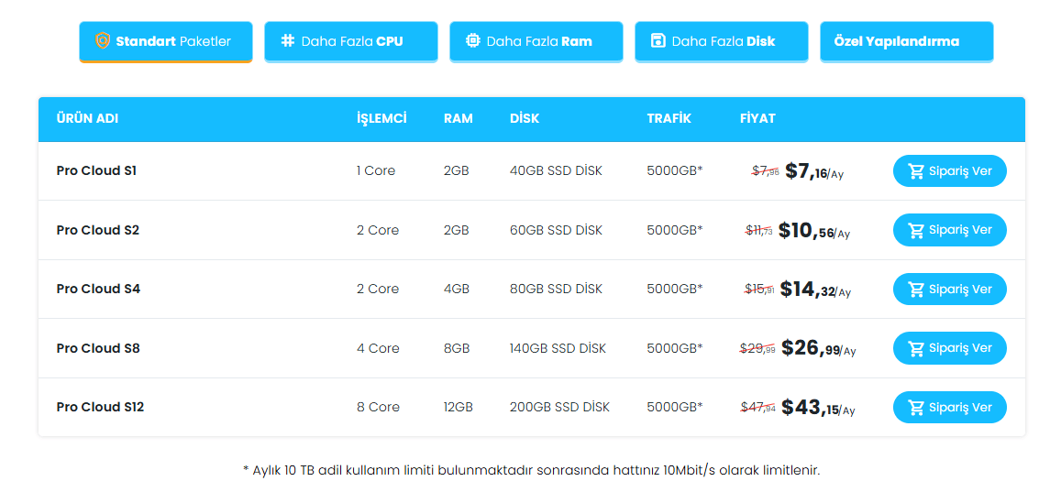
Task: Select the Daha Fazla Disk tab
Action: [723, 41]
